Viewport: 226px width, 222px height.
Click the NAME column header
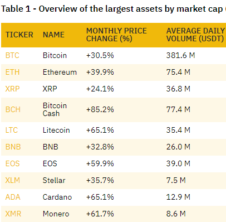[x=53, y=35]
